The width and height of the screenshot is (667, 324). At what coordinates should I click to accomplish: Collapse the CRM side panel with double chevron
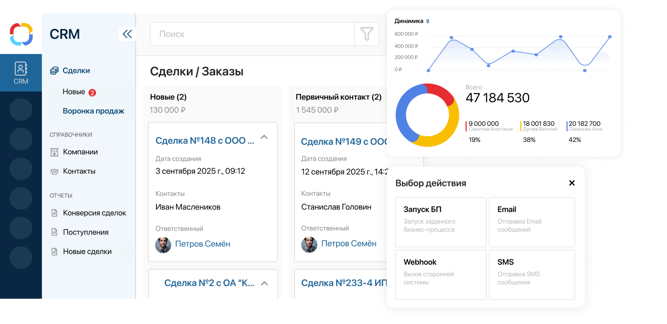(127, 34)
